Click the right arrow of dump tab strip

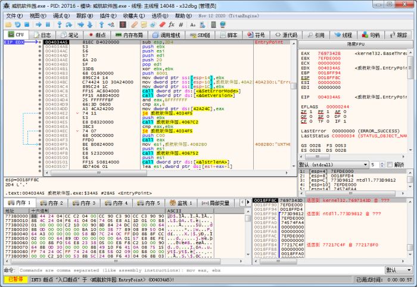(248, 202)
